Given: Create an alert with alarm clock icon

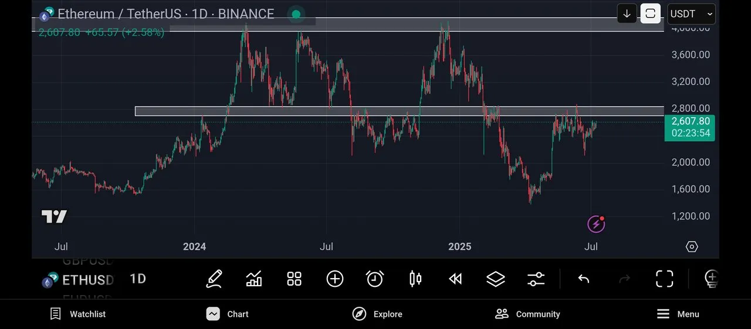Looking at the screenshot, I should (x=375, y=279).
